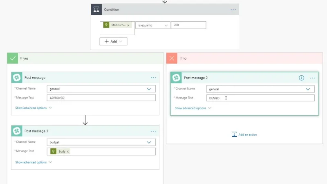This screenshot has width=327, height=184.
Task: Remove the Body token from Message Text
Action: (68, 151)
